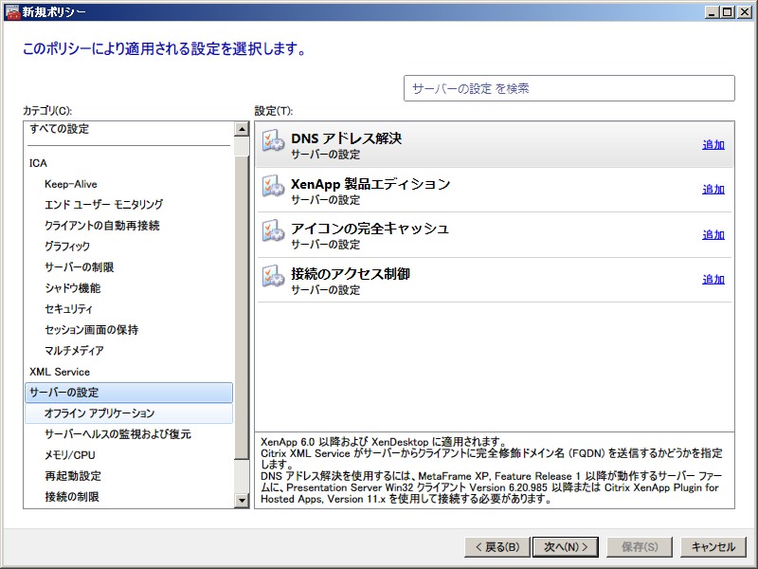This screenshot has height=569, width=758.
Task: Choose the XML Service category
Action: 60,372
